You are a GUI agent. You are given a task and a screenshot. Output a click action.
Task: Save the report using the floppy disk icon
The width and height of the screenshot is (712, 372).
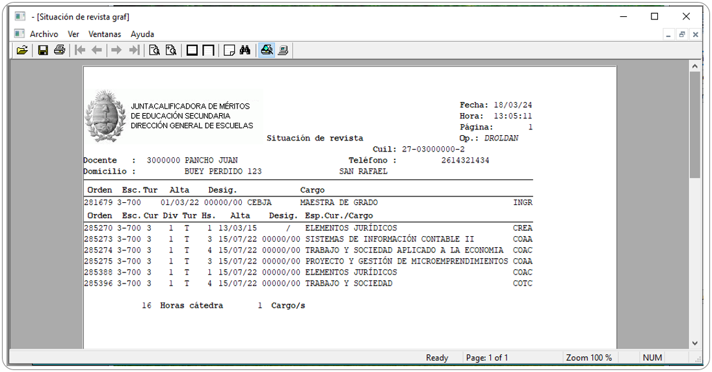click(43, 50)
